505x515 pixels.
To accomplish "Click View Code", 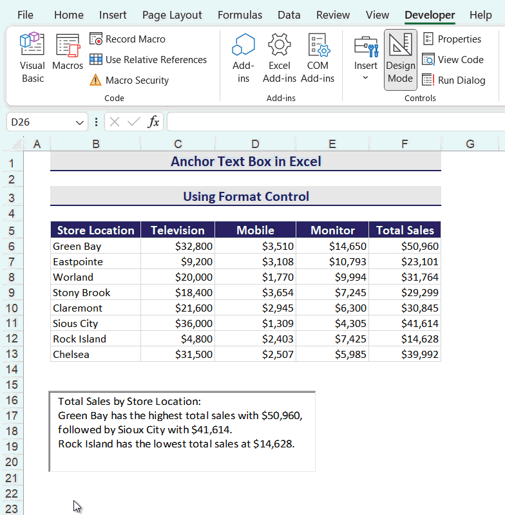I will (453, 60).
